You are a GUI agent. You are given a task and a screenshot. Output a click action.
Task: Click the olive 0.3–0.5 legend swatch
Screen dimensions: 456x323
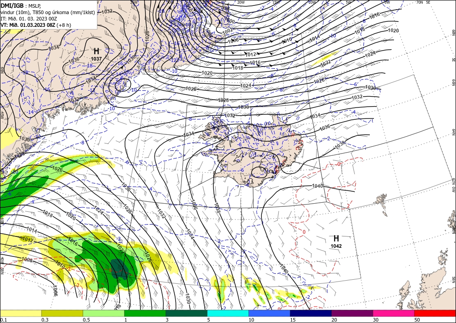point(62,313)
